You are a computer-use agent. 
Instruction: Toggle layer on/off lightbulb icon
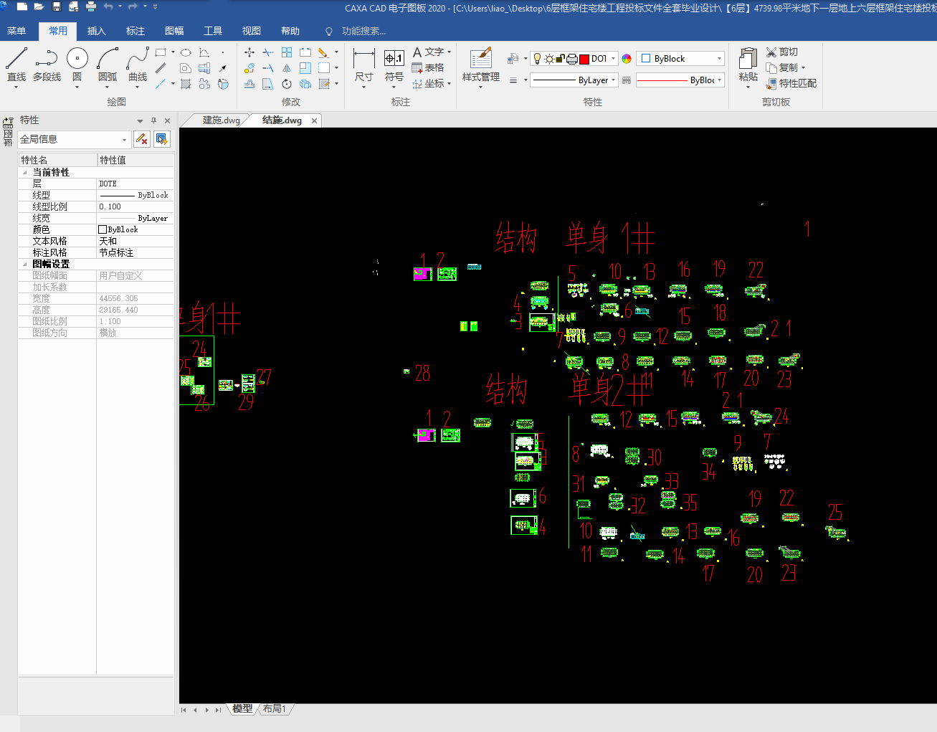537,59
